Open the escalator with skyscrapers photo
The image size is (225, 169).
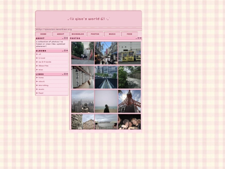106,77
